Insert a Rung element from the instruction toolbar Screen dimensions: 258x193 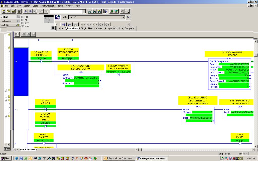coord(63,24)
